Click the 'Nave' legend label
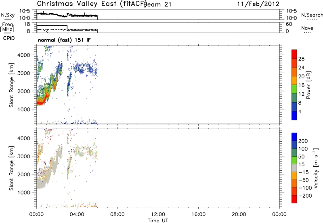This screenshot has height=223, width=323. click(x=307, y=28)
